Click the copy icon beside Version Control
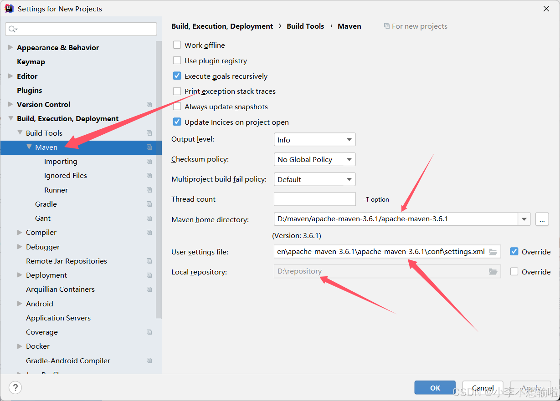The width and height of the screenshot is (560, 401). click(149, 104)
